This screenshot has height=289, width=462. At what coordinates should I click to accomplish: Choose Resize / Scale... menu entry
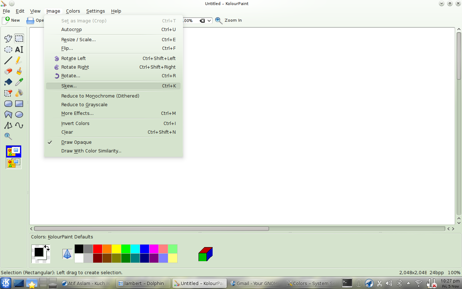coord(113,40)
